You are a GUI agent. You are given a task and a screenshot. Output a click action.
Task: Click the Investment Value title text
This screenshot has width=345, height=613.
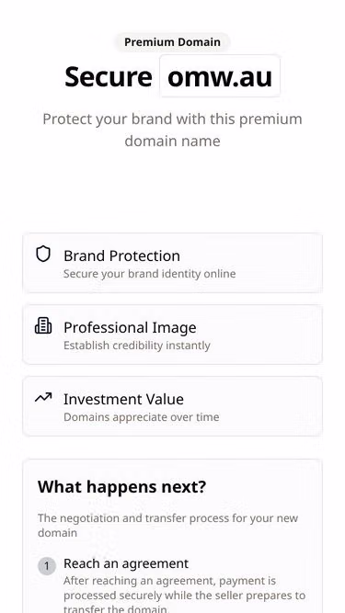click(123, 399)
